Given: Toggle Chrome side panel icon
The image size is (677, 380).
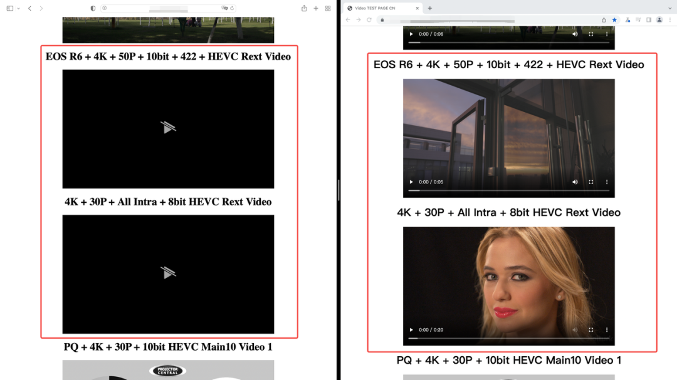Looking at the screenshot, I should (x=649, y=20).
